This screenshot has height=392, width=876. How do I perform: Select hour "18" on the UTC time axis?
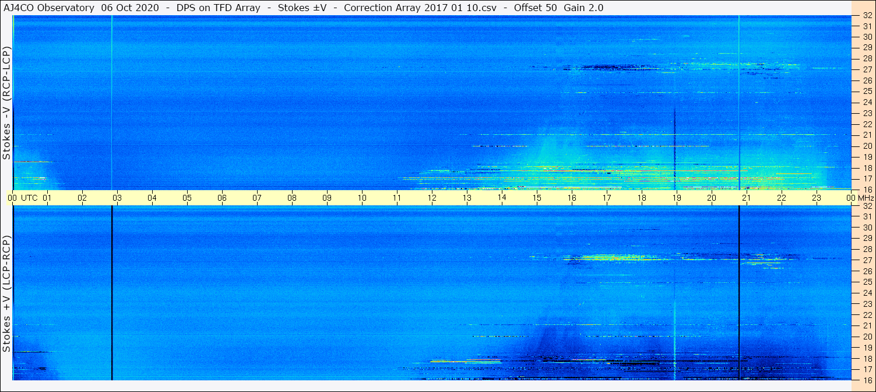point(642,198)
